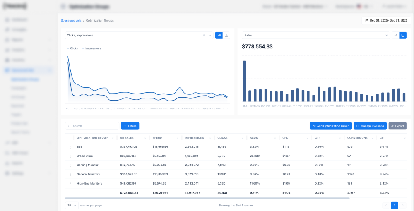Switch left chart to bar view
Image resolution: width=414 pixels, height=211 pixels.
(226, 35)
